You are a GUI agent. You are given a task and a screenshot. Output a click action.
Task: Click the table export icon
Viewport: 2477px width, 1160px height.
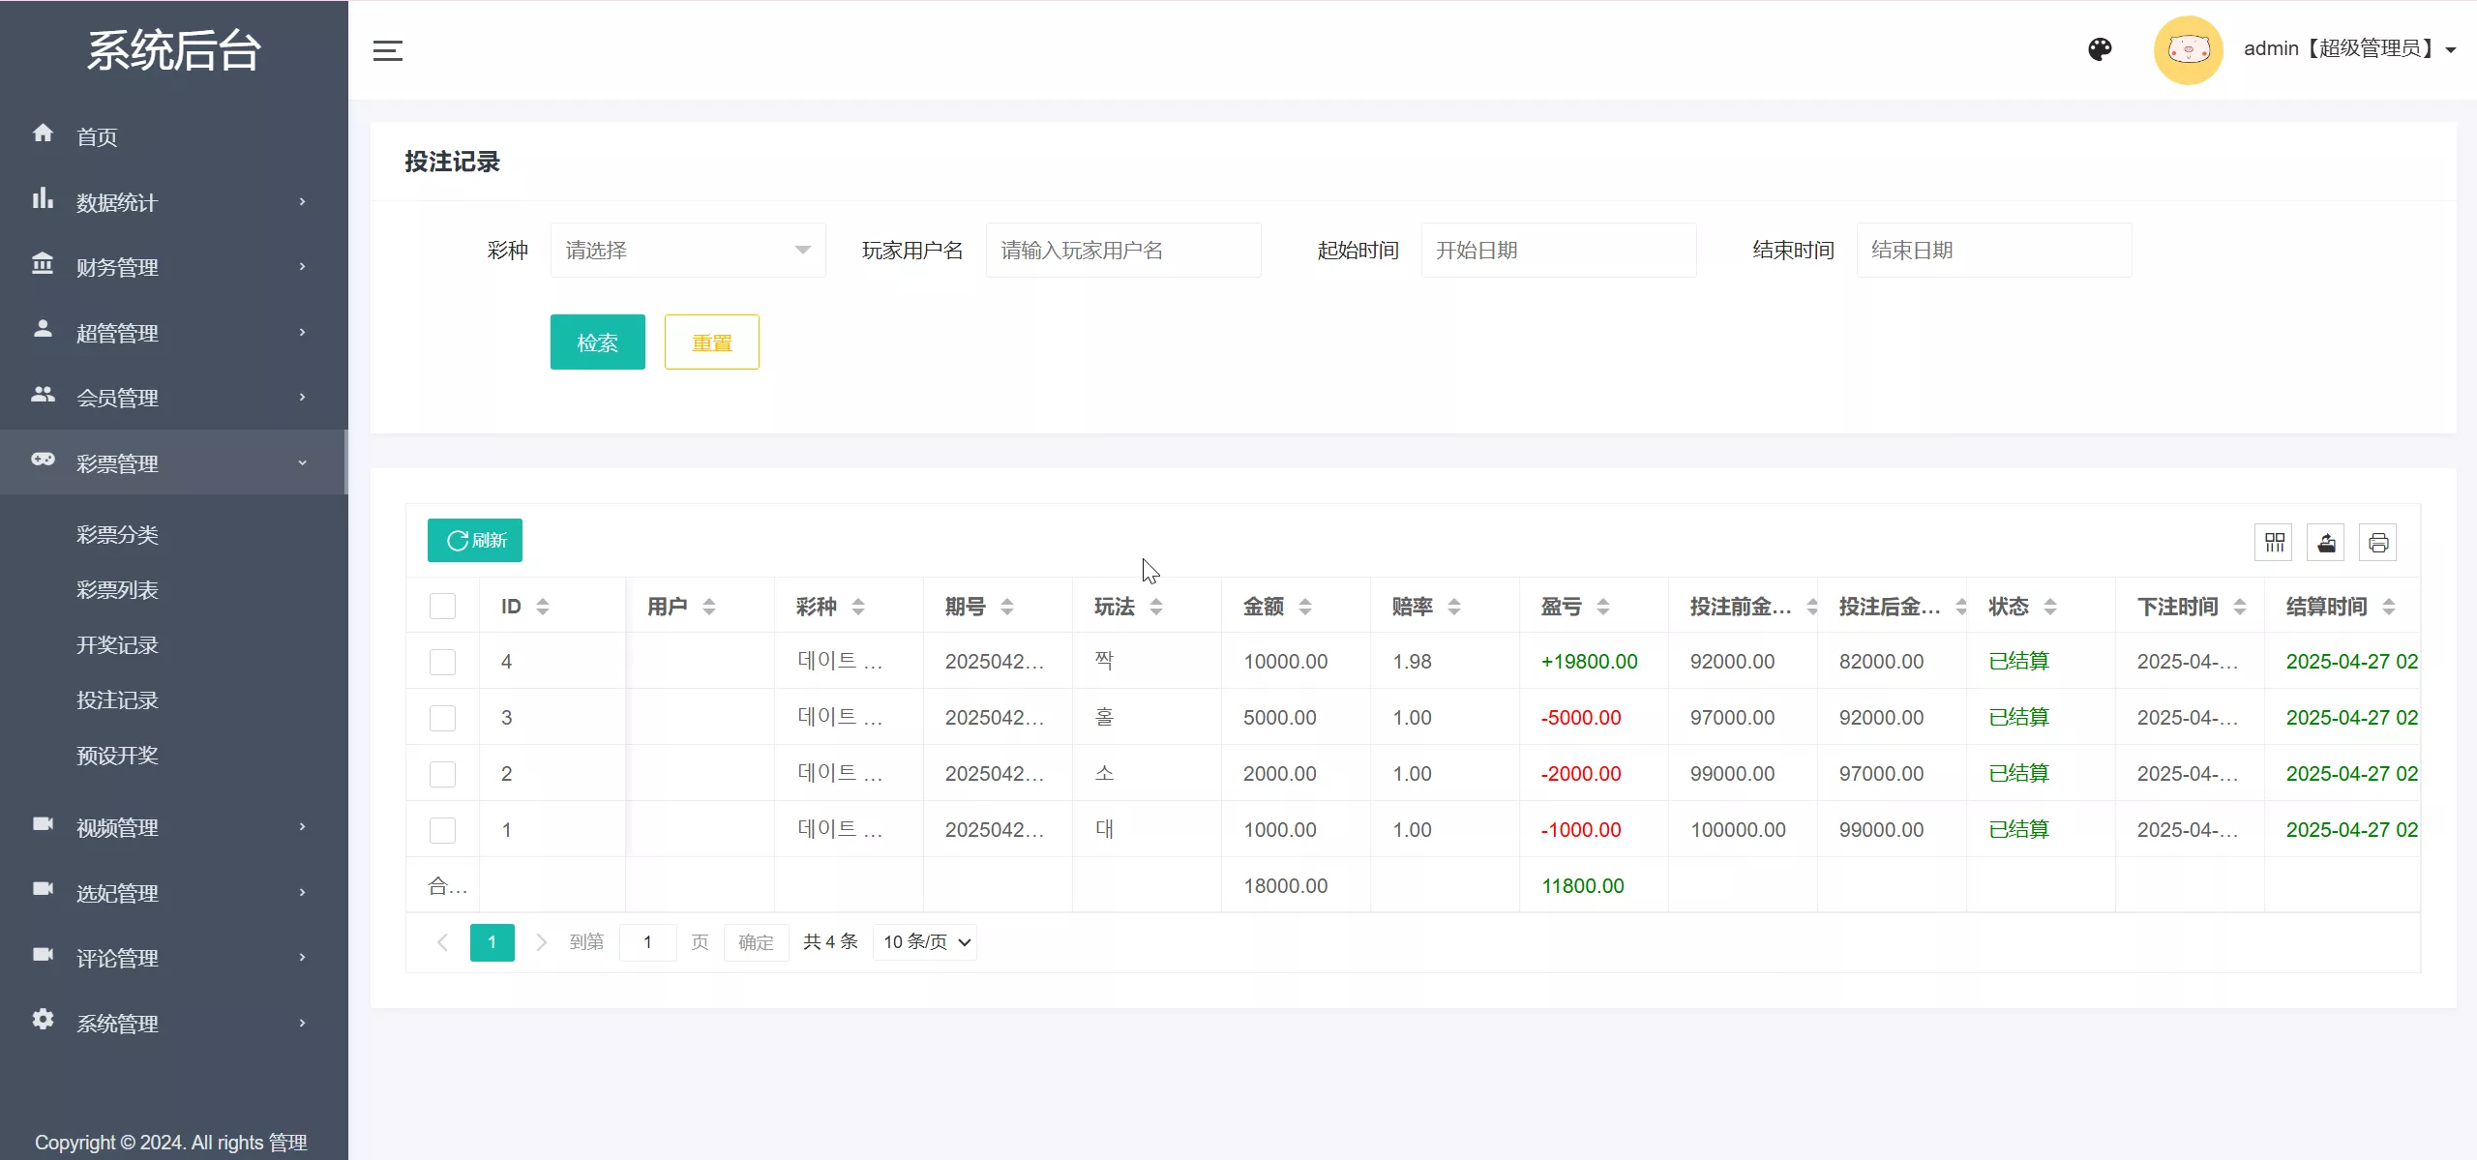pyautogui.click(x=2326, y=543)
